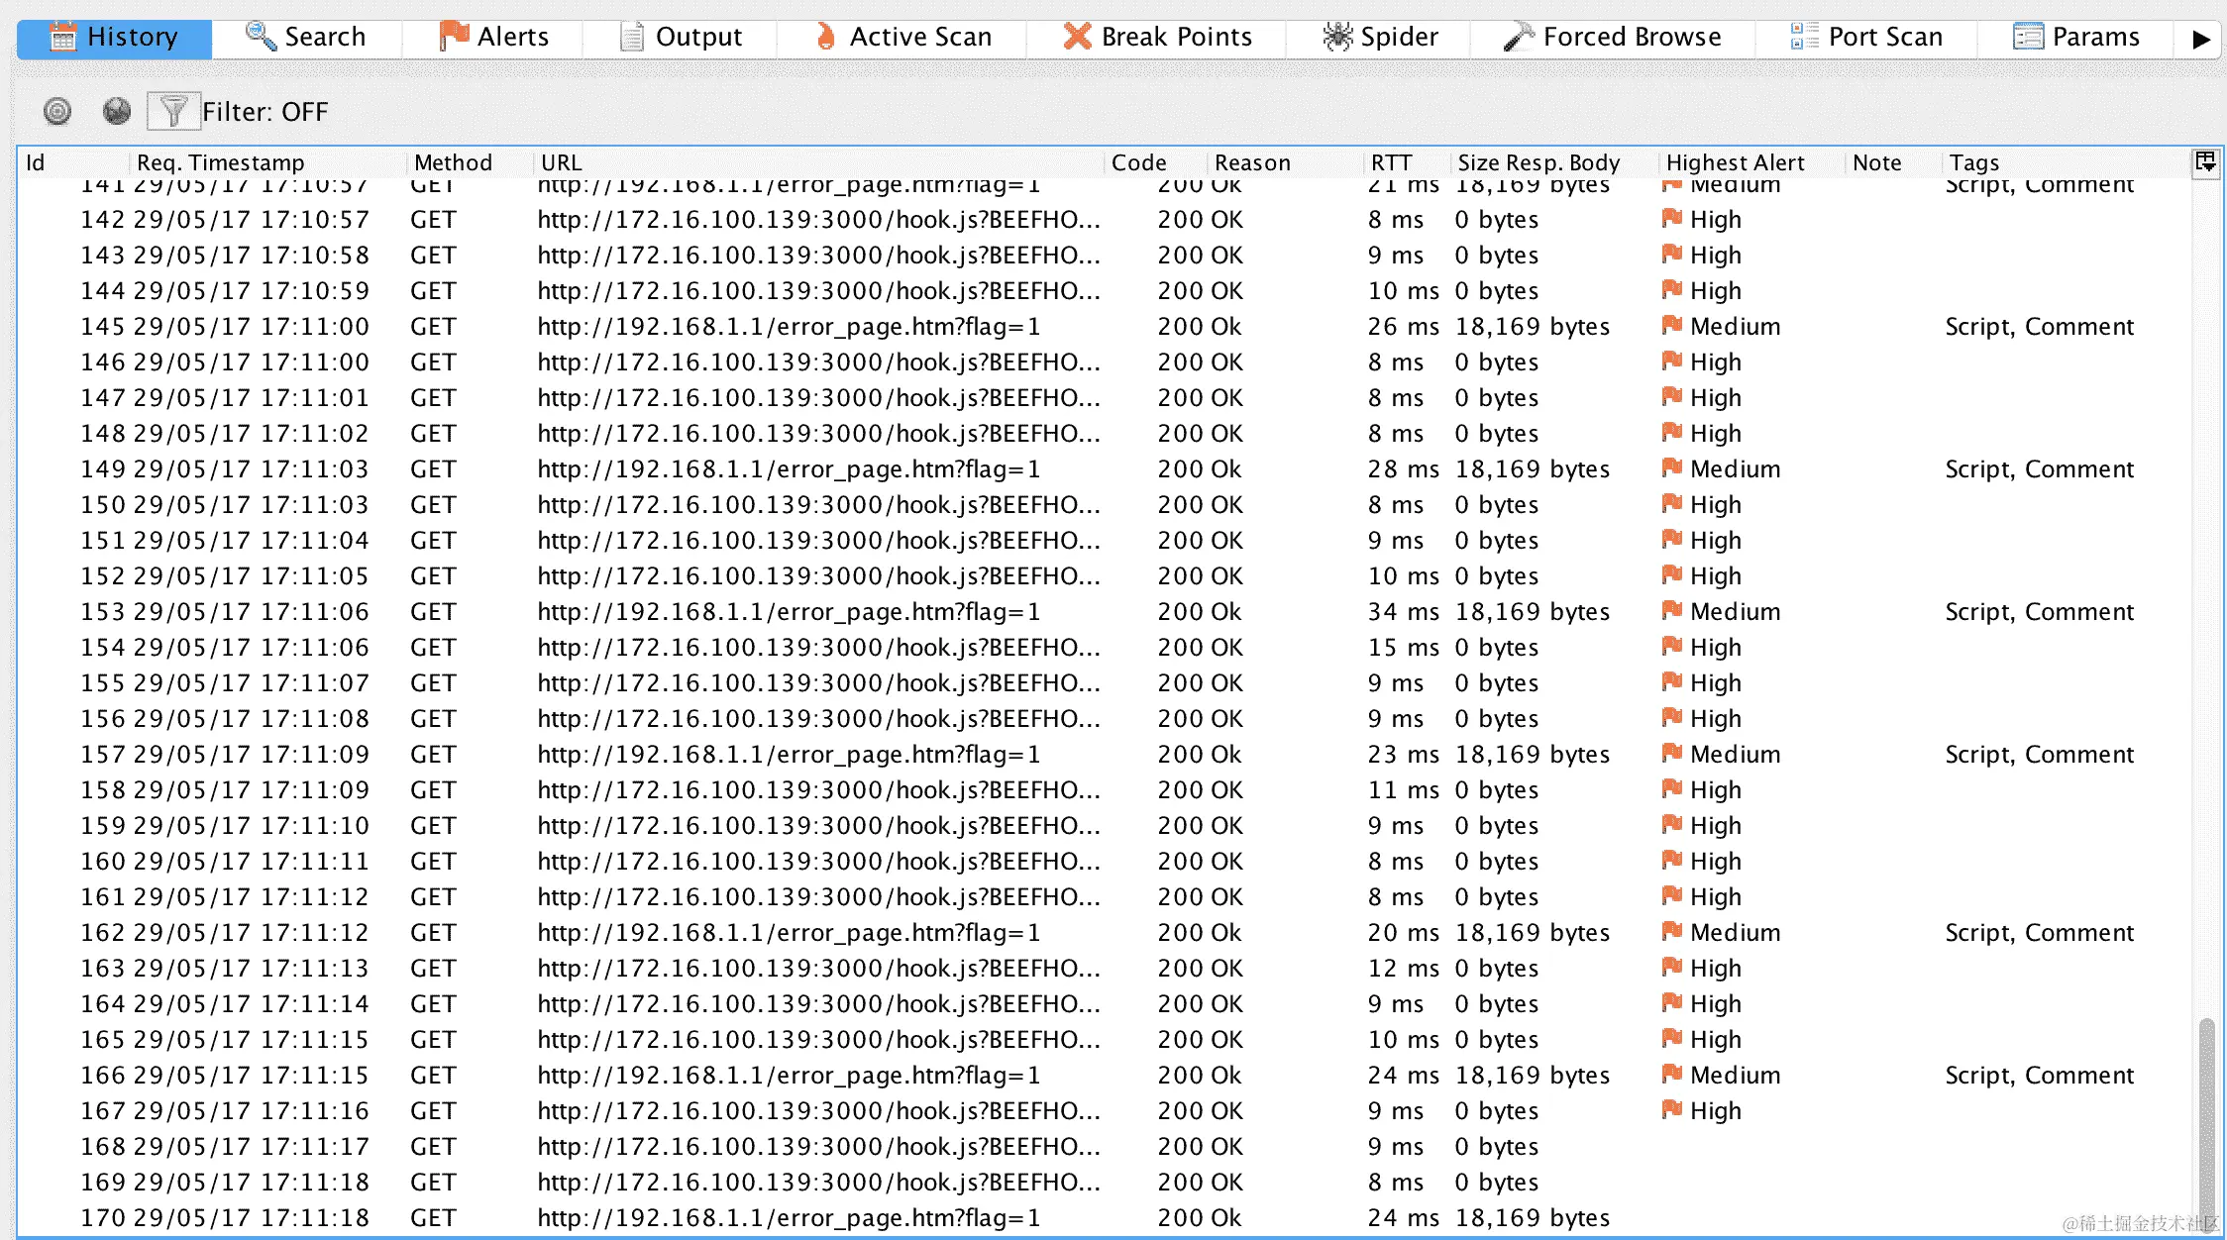This screenshot has height=1240, width=2227.
Task: Click the target scope icon in toolbar
Action: [57, 111]
